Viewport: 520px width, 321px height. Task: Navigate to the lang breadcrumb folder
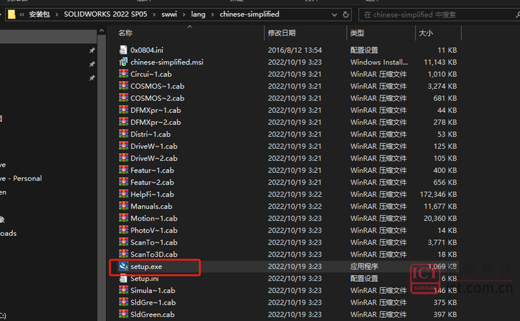[198, 14]
